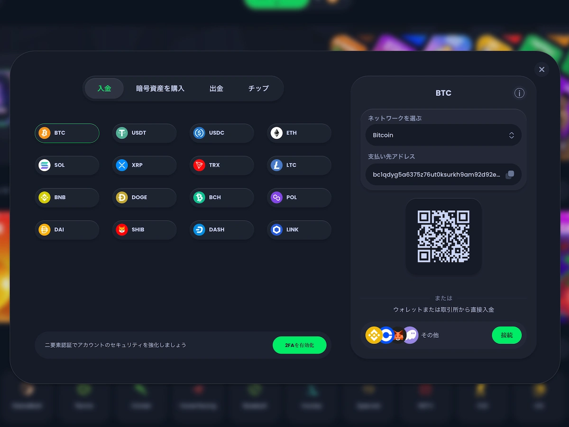Viewport: 569px width, 427px height.
Task: Select DOGE Dogecoin currency
Action: (x=144, y=198)
